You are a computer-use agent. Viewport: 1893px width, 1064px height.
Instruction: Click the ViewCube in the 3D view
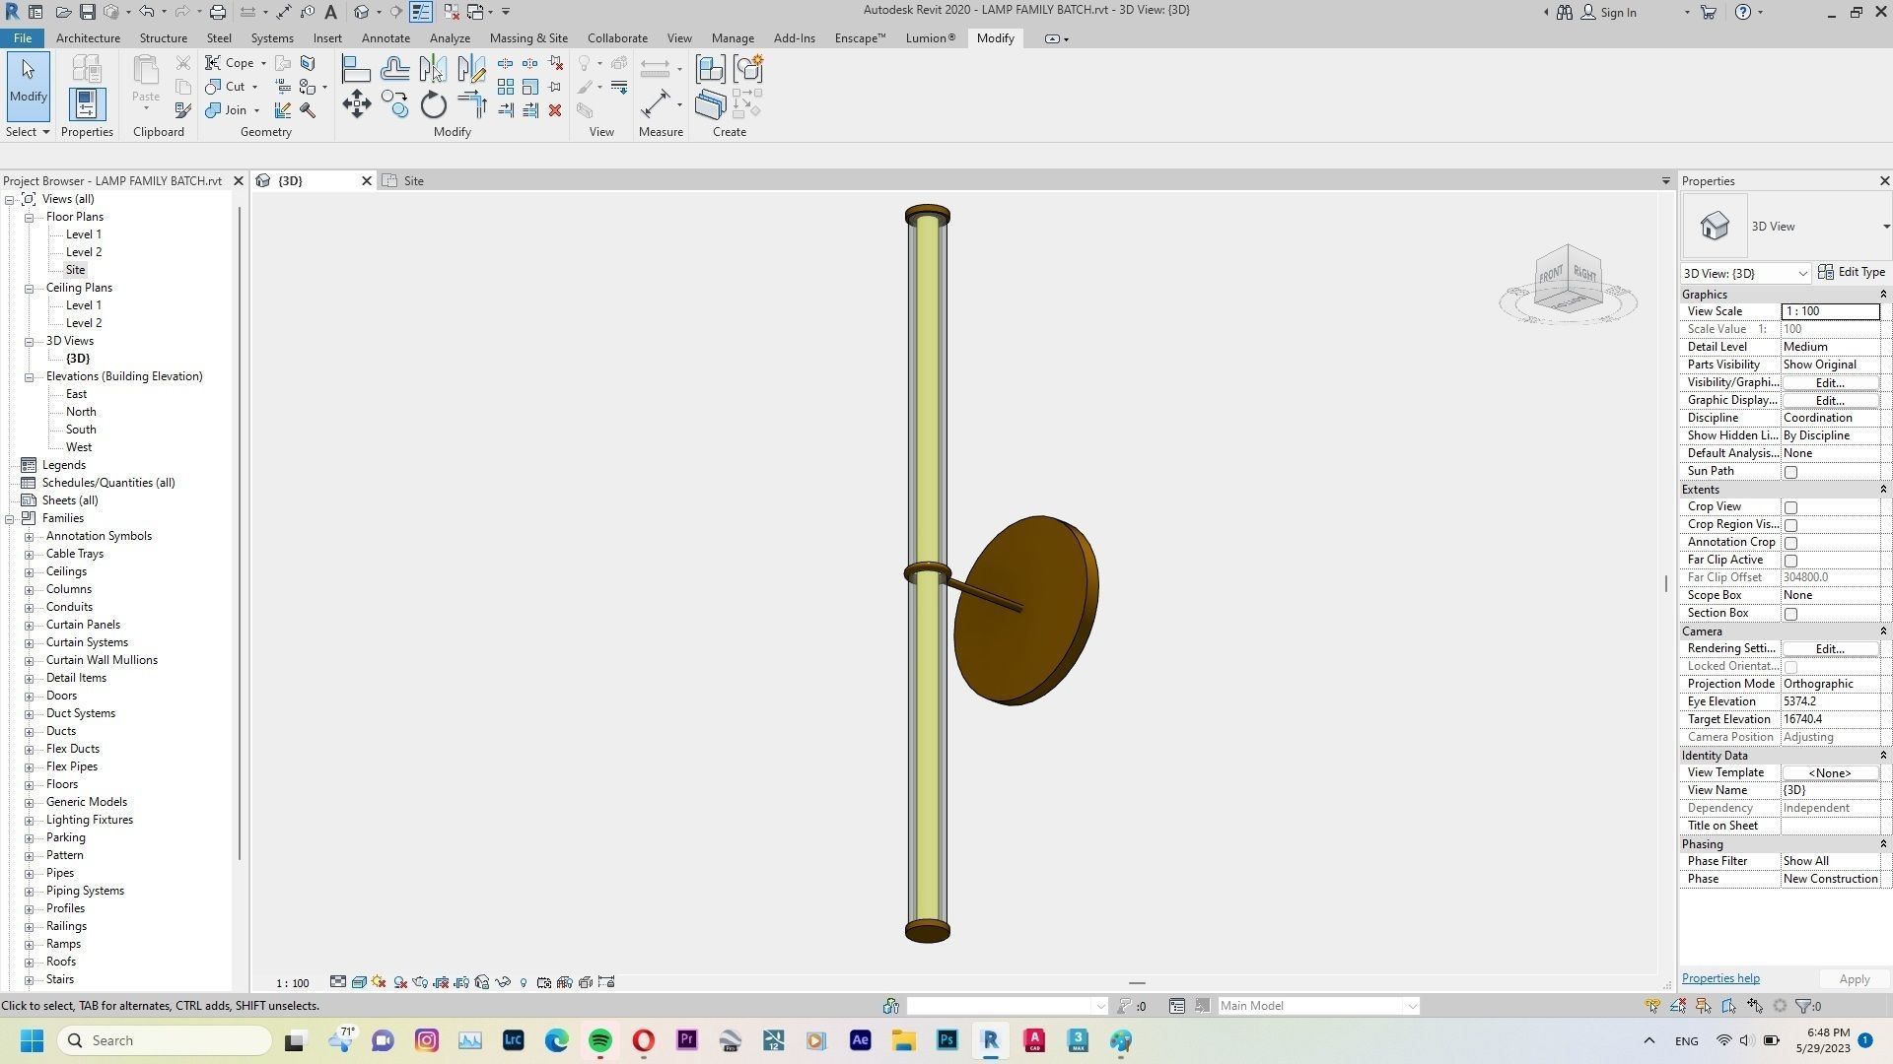(x=1568, y=280)
